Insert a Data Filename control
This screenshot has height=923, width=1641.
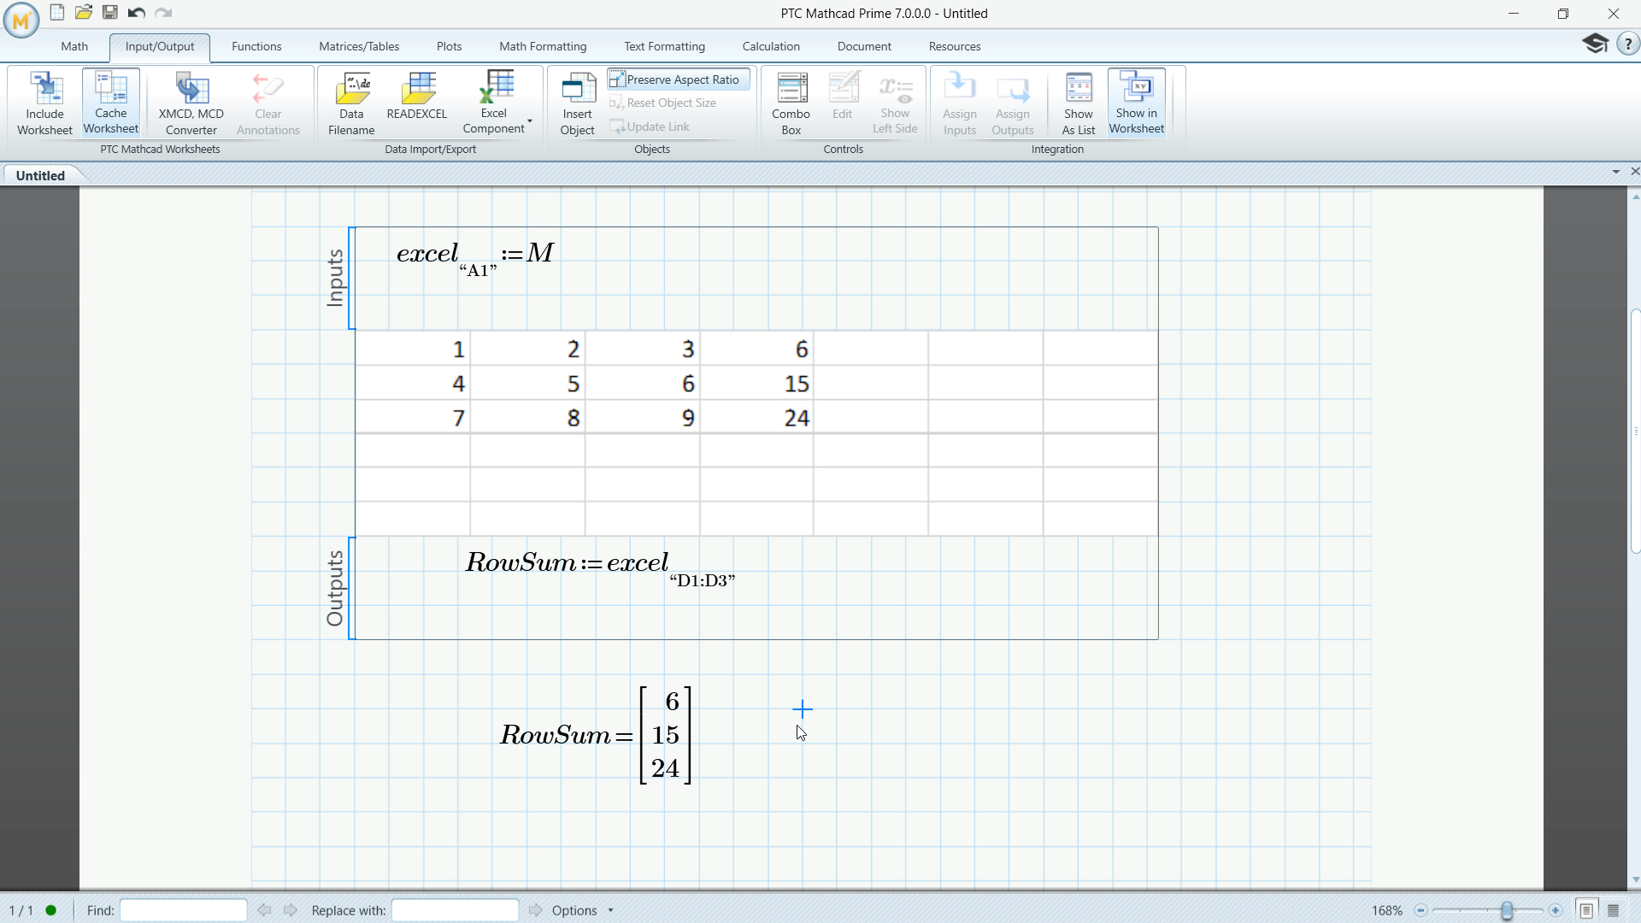(x=351, y=103)
